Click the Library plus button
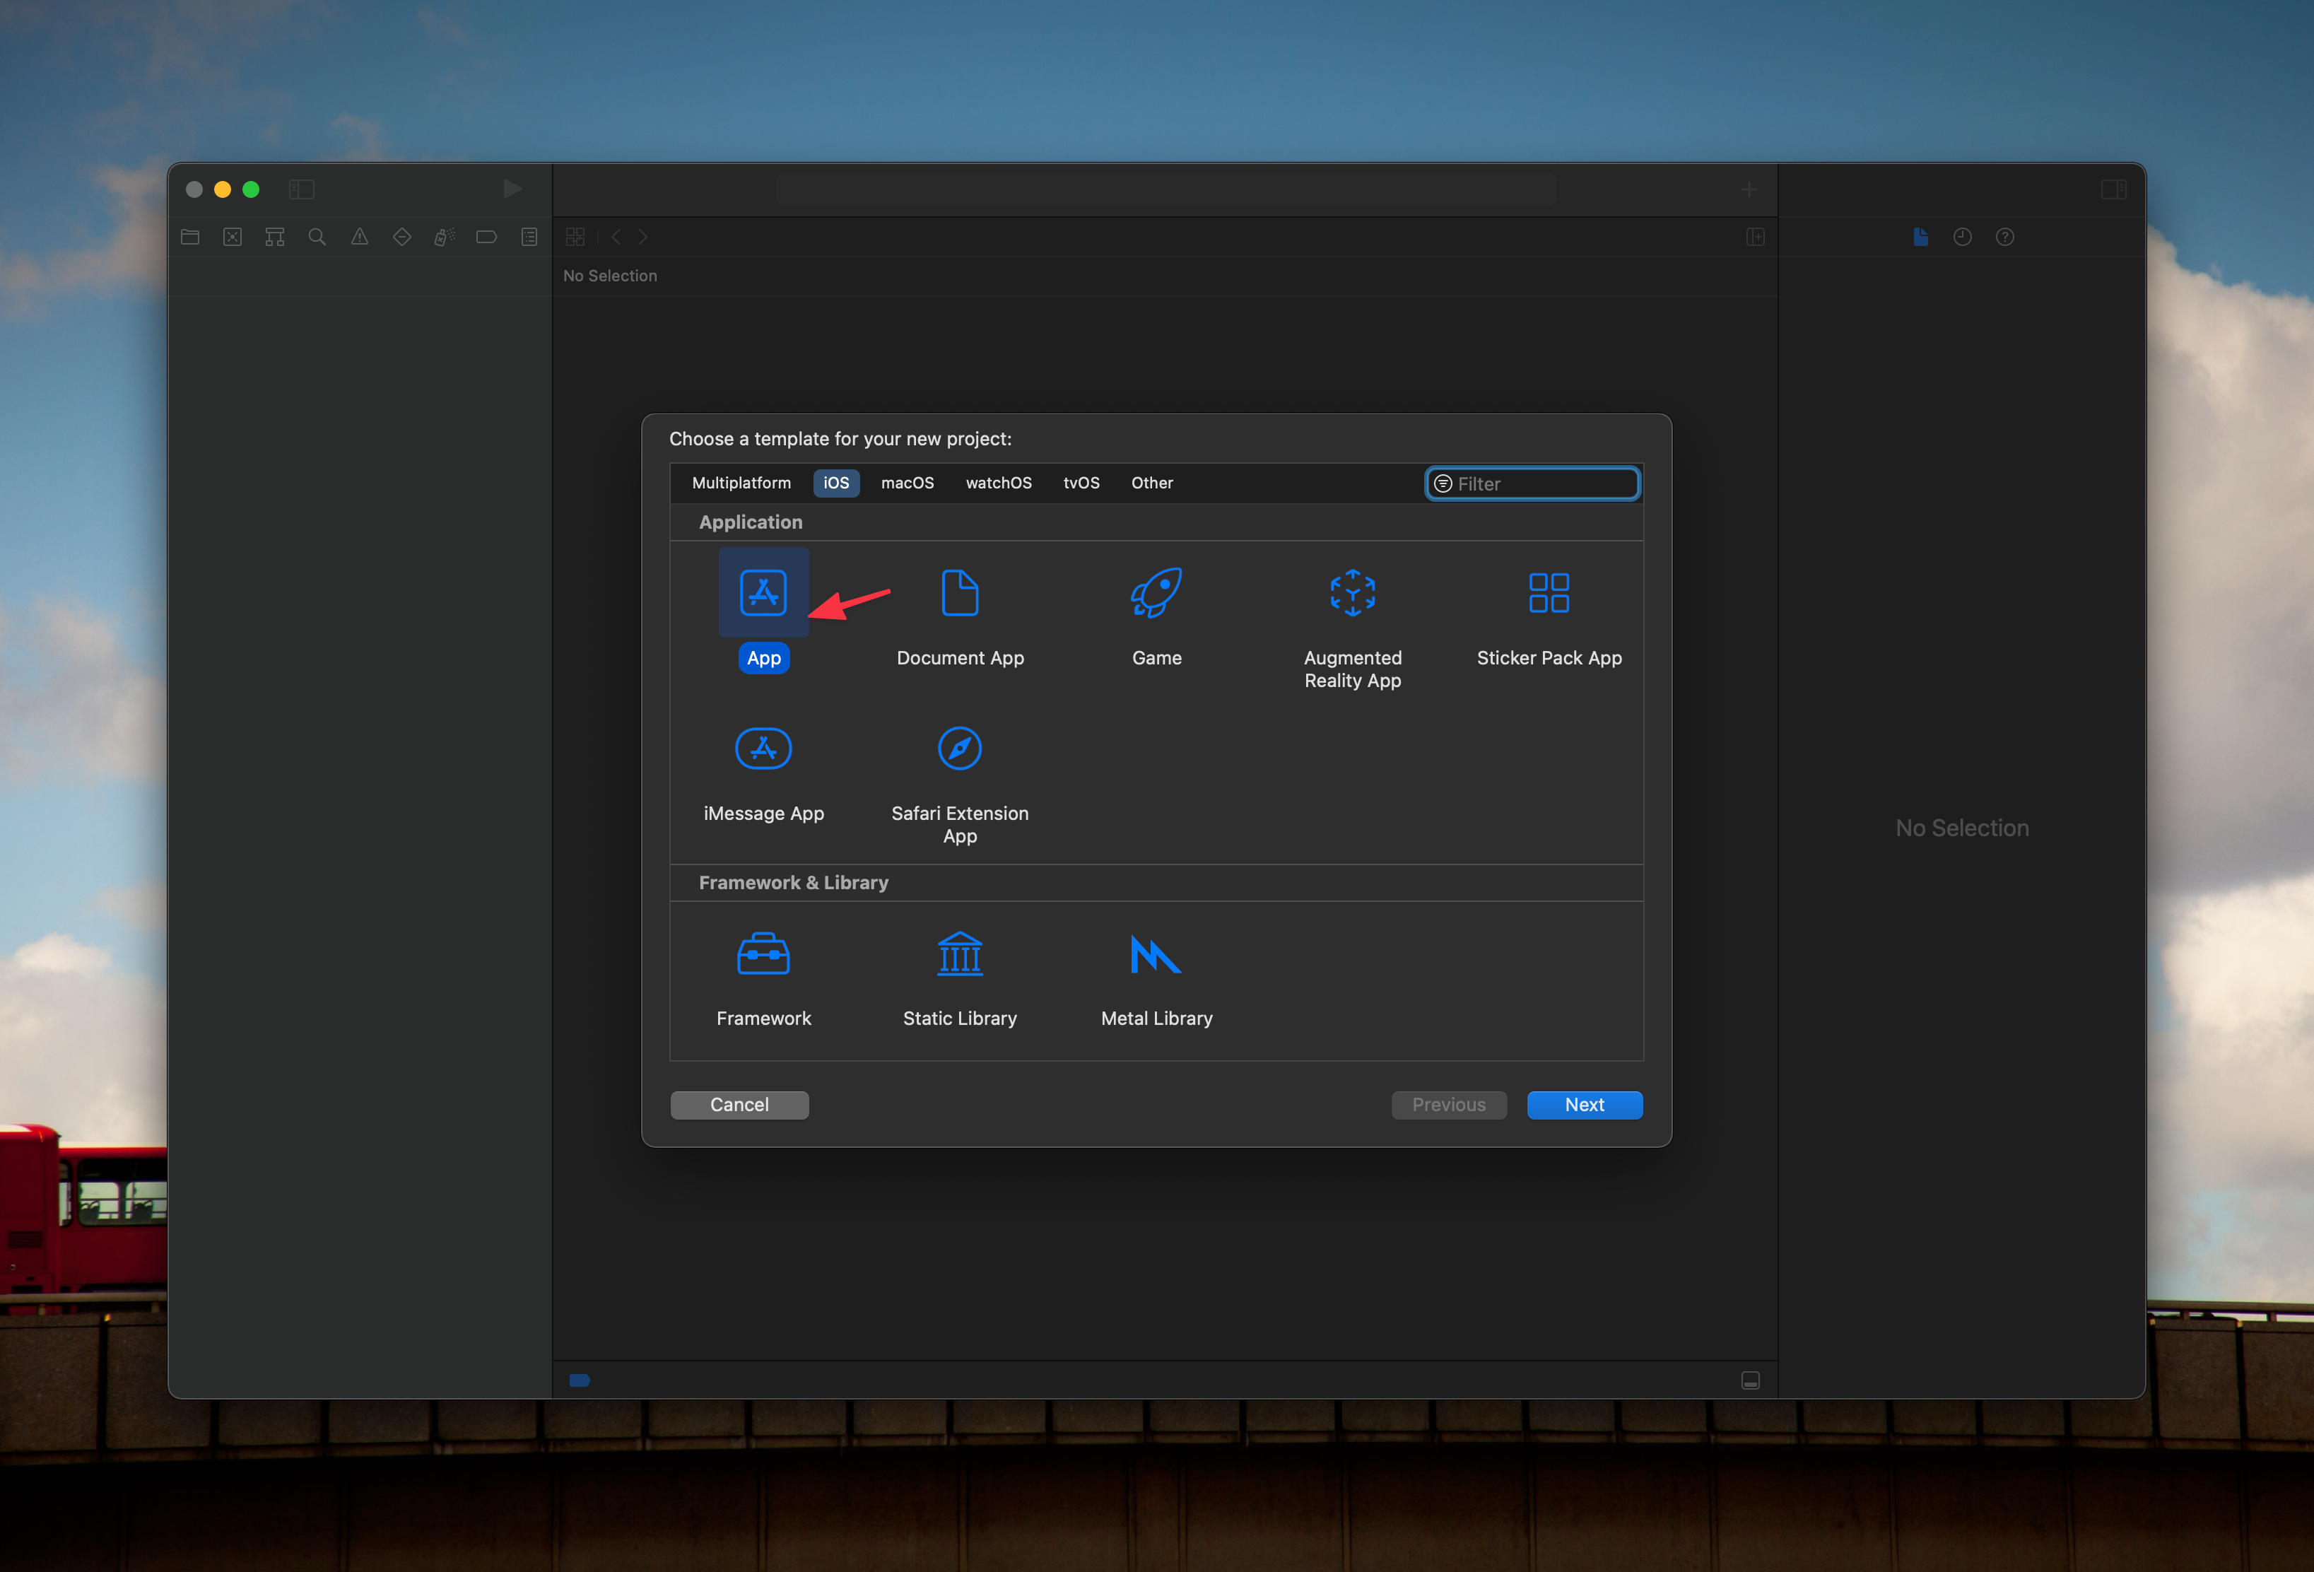The height and width of the screenshot is (1572, 2314). [1749, 189]
